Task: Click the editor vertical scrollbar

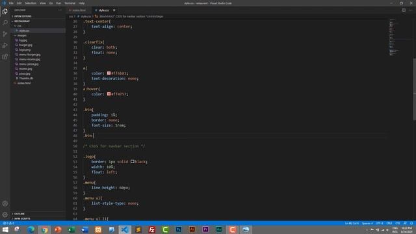Action: coord(414,89)
